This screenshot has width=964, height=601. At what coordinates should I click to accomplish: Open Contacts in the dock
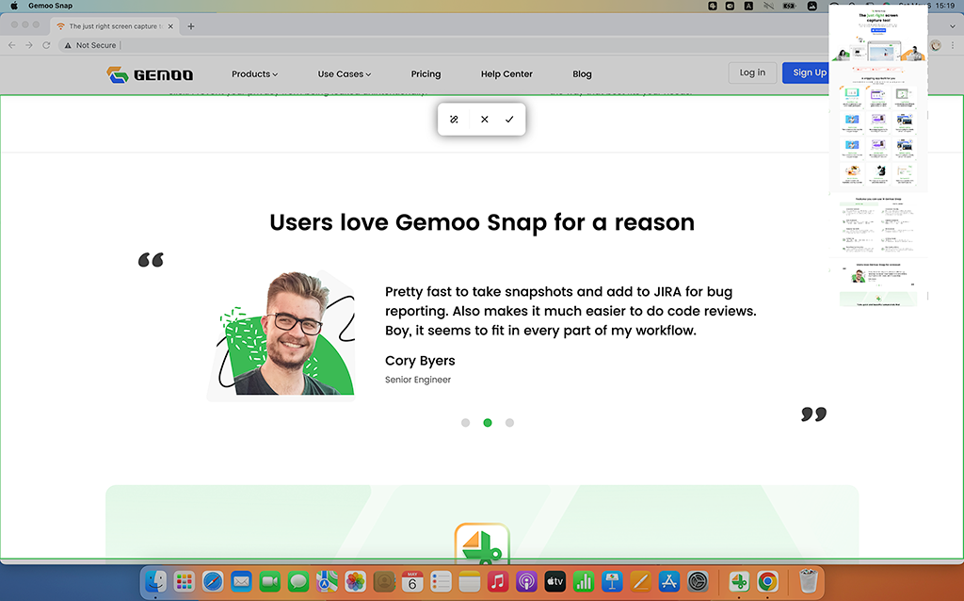(x=384, y=581)
